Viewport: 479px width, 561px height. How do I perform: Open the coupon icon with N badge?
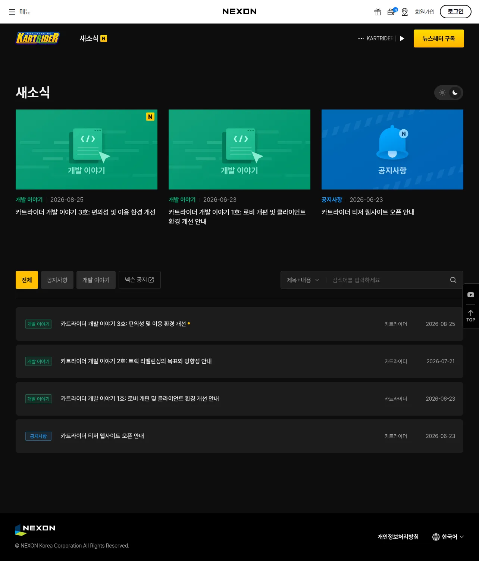click(392, 12)
